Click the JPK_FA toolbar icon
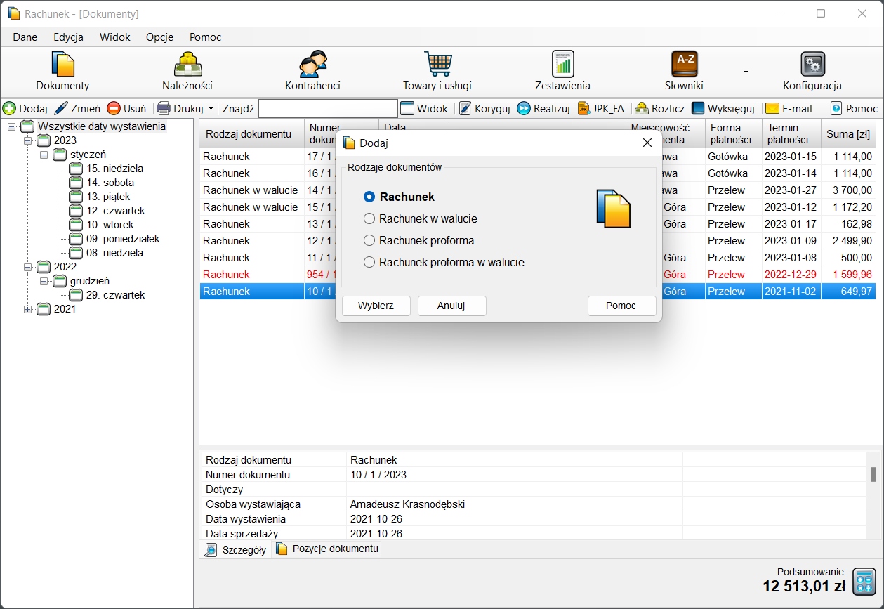 tap(583, 109)
